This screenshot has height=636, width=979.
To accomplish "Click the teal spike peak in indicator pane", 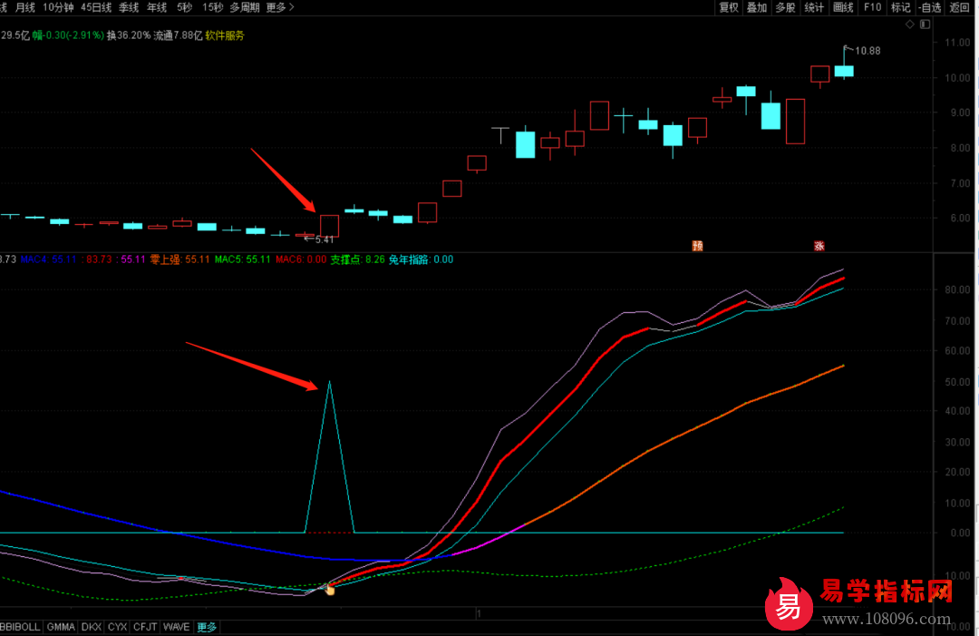I will (x=330, y=382).
